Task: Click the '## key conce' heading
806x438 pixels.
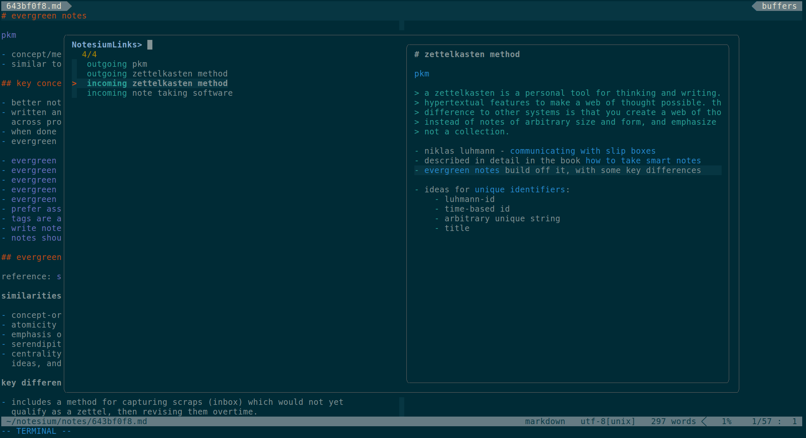Action: 31,83
